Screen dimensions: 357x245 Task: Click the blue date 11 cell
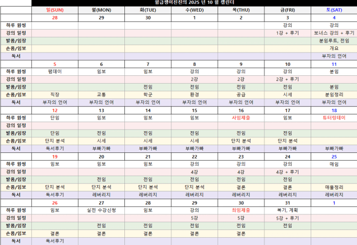click(334, 64)
